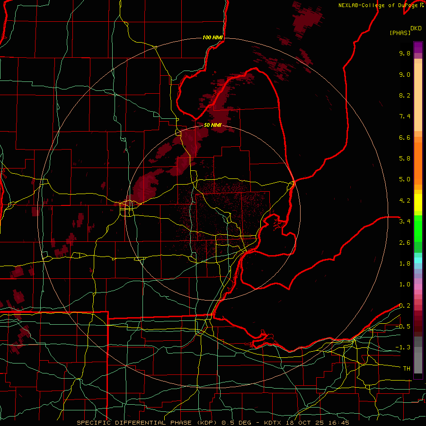
Task: Click the purple top segment of the color bar
Action: 418,47
